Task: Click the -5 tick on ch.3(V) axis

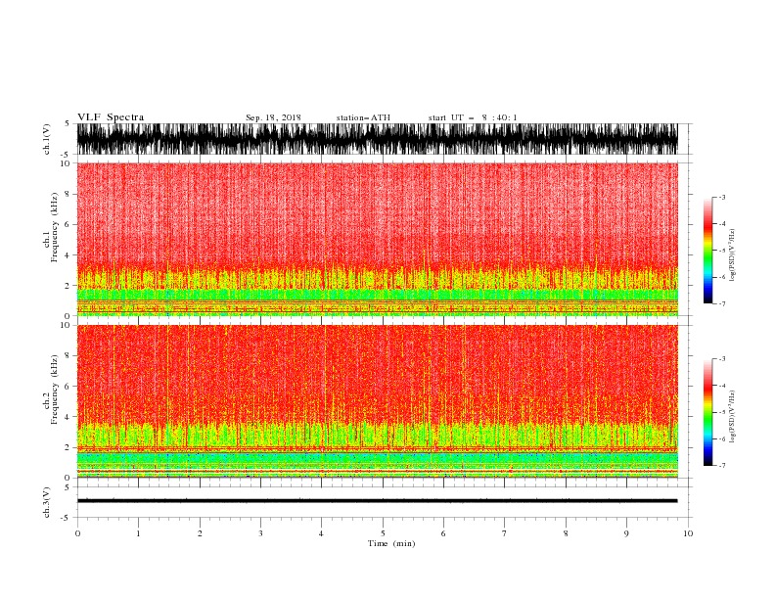Action: pos(66,518)
